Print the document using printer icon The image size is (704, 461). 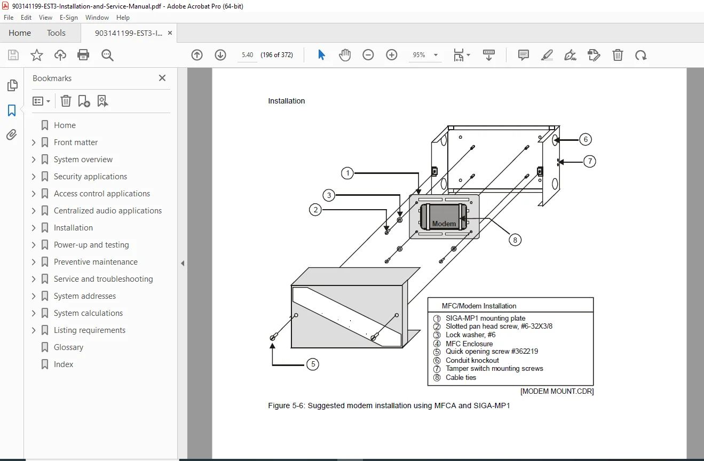pyautogui.click(x=83, y=55)
